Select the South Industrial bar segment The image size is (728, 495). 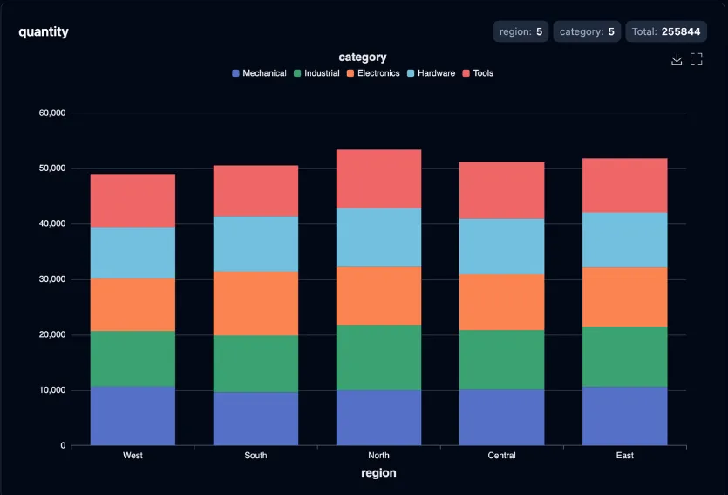click(x=255, y=364)
